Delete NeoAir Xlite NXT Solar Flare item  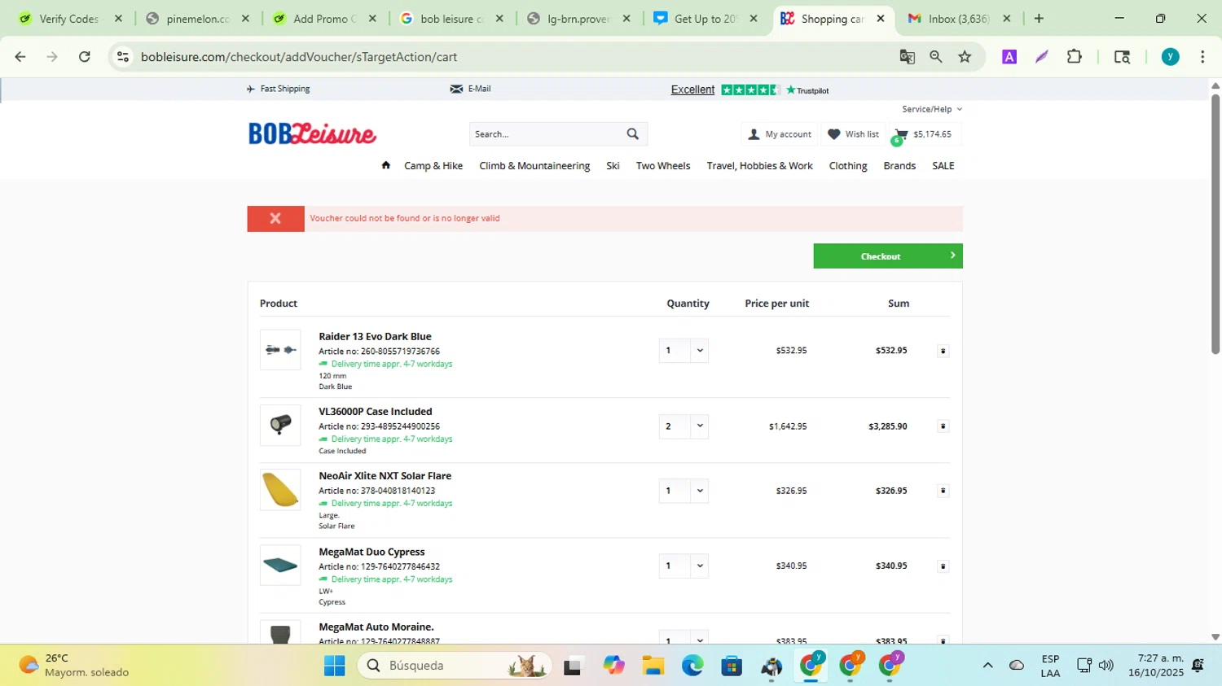tap(943, 491)
